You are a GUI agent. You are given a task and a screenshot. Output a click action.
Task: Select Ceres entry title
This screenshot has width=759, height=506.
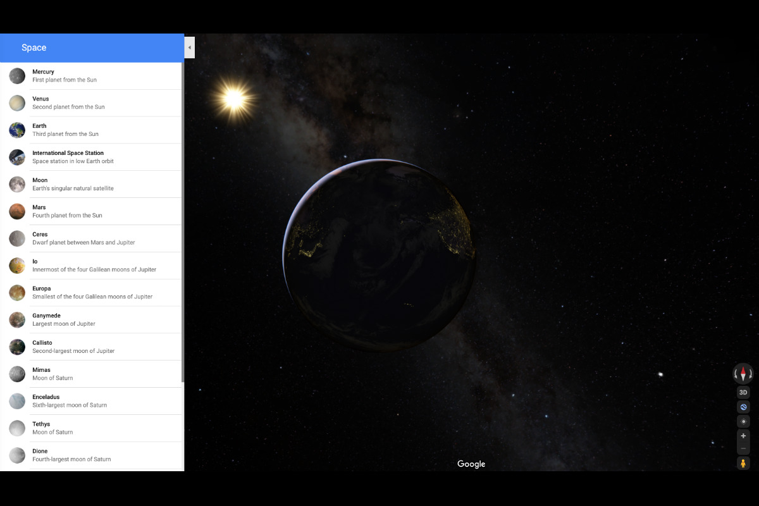(40, 235)
